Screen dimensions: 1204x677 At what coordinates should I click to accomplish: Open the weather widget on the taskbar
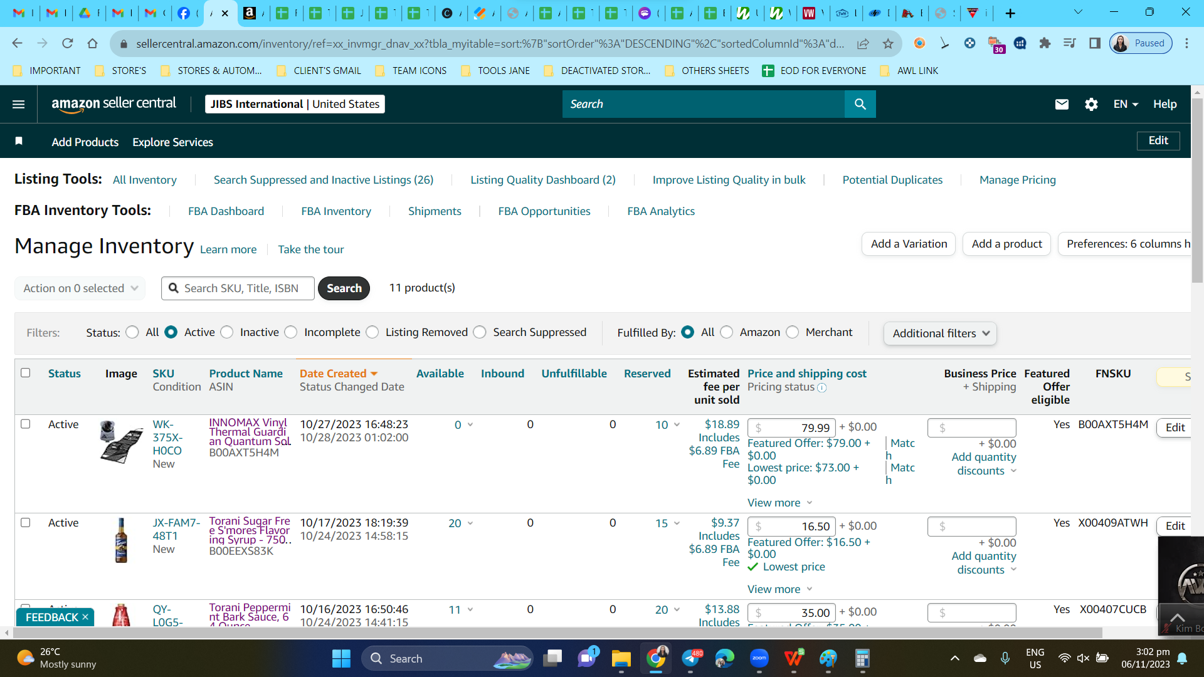(x=56, y=658)
